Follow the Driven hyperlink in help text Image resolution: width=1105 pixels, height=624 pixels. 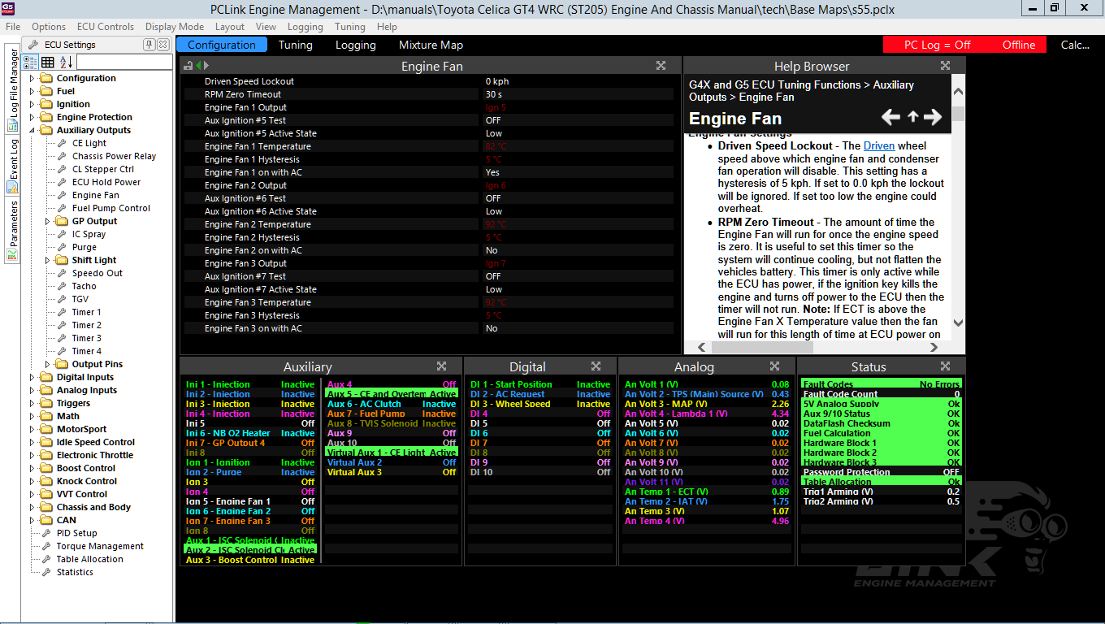tap(879, 145)
